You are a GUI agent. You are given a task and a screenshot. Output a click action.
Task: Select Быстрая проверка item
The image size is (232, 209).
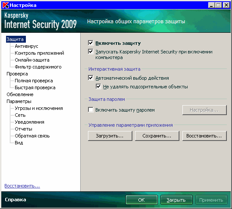35,87
